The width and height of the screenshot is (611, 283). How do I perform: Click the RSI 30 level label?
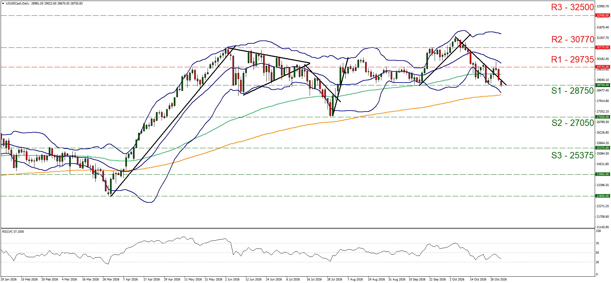coord(598,262)
